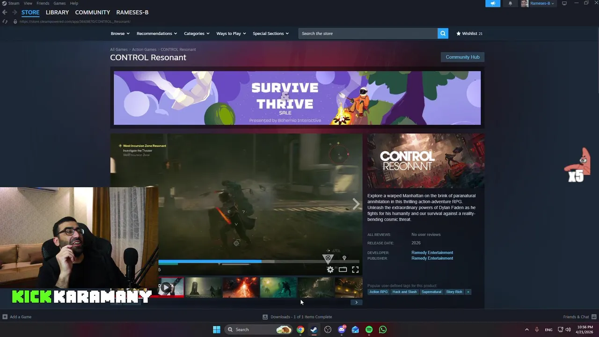Image resolution: width=599 pixels, height=337 pixels.
Task: Open the Help menu
Action: tap(74, 3)
